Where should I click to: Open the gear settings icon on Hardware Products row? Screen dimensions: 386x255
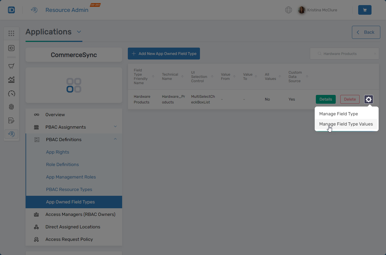pyautogui.click(x=368, y=99)
